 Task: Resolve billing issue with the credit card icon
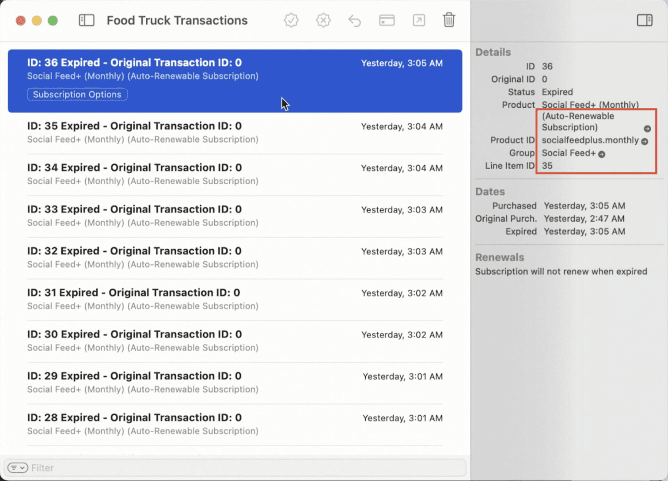[387, 20]
